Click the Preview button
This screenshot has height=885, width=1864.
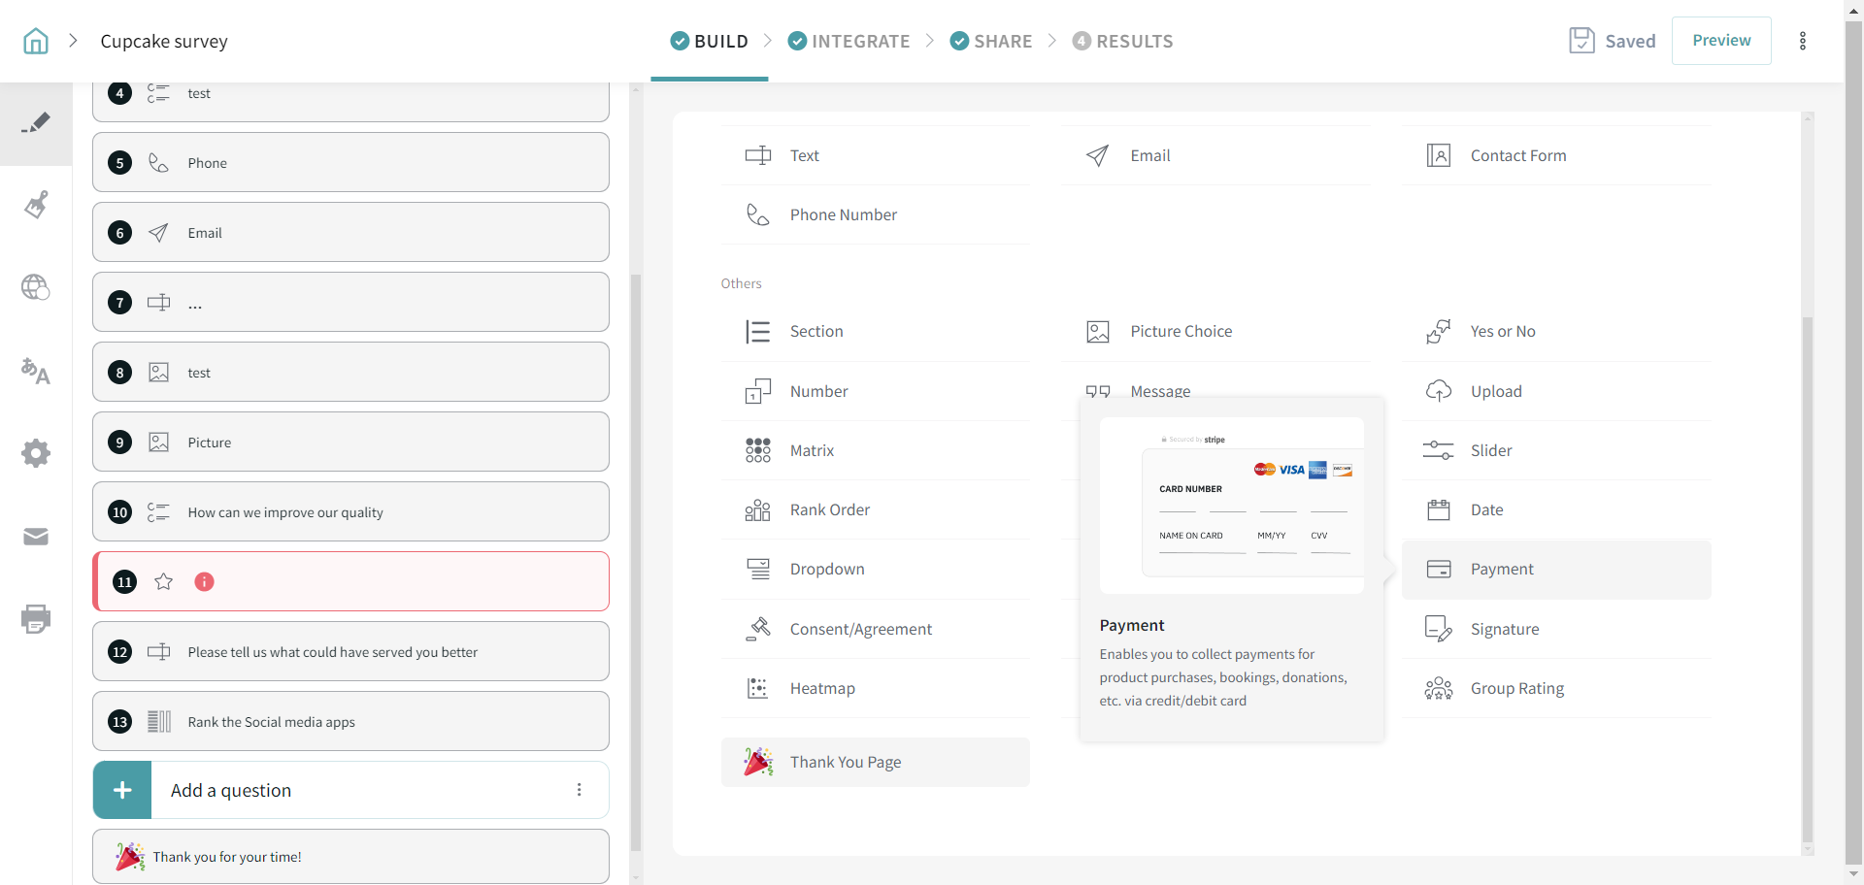1720,41
